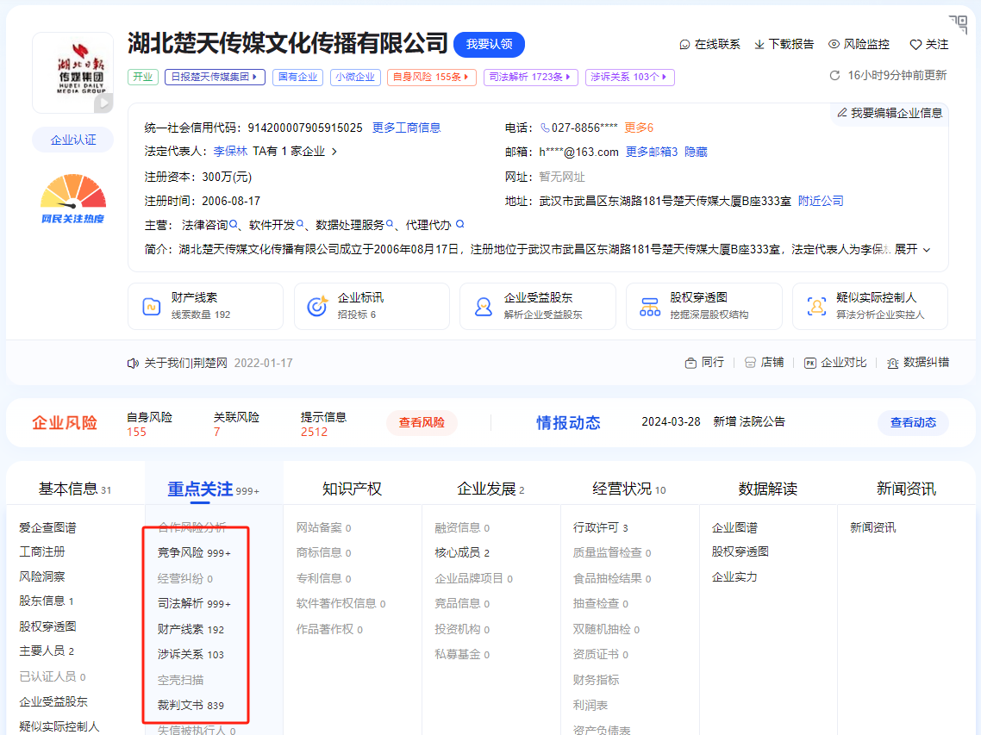Screen dimensions: 981x735
Task: Click the 查看动态 button
Action: [x=913, y=423]
